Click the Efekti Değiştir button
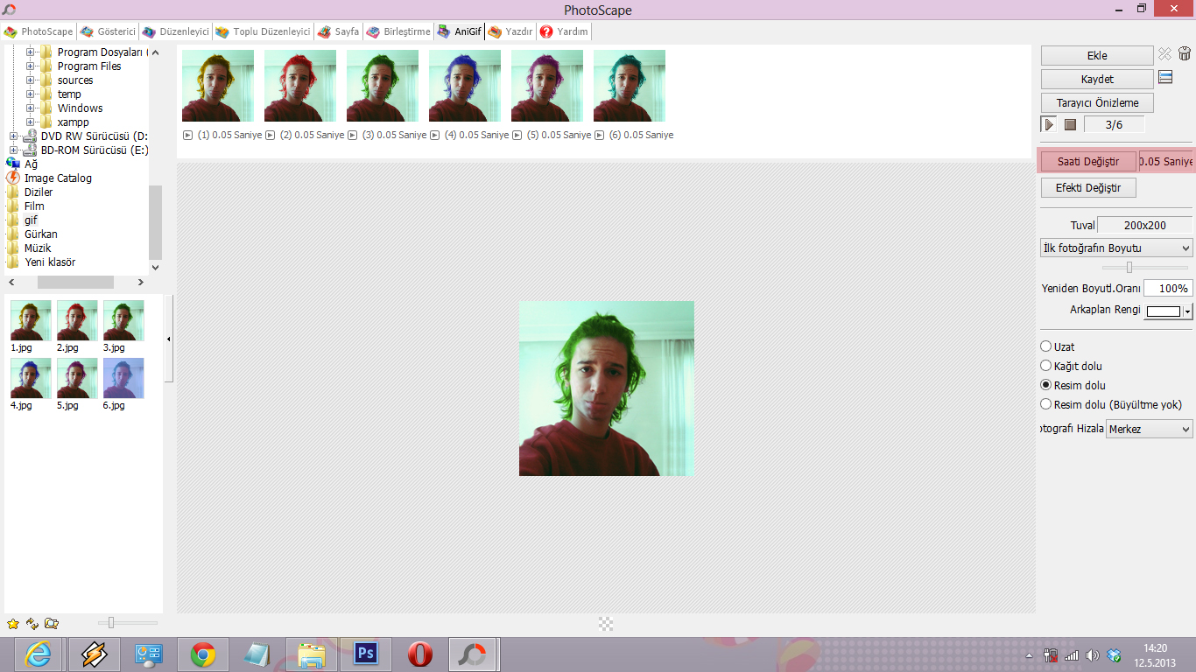 click(x=1088, y=187)
